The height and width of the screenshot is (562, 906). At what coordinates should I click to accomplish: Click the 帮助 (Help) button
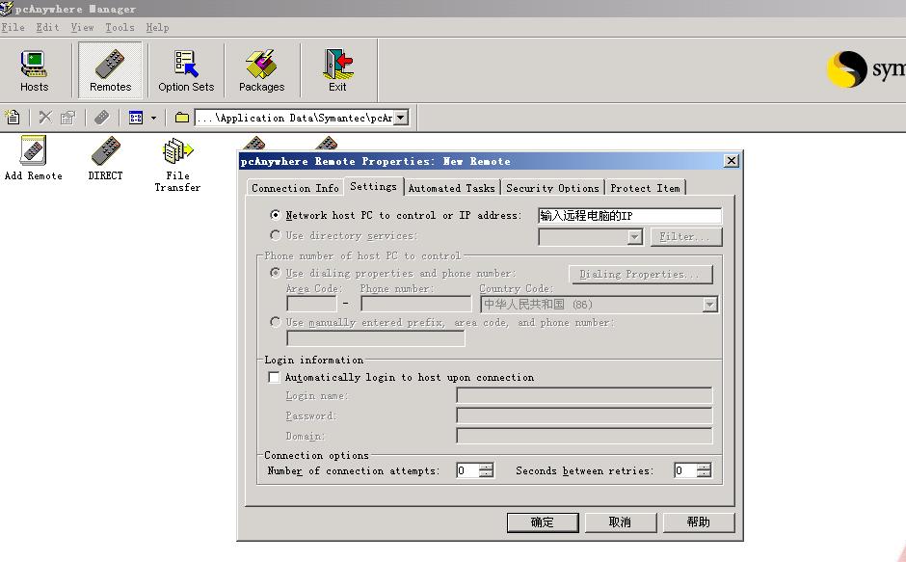(x=699, y=522)
